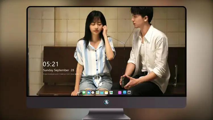
Task: Click the mascot logo on monitor chin
Action: 106,102
